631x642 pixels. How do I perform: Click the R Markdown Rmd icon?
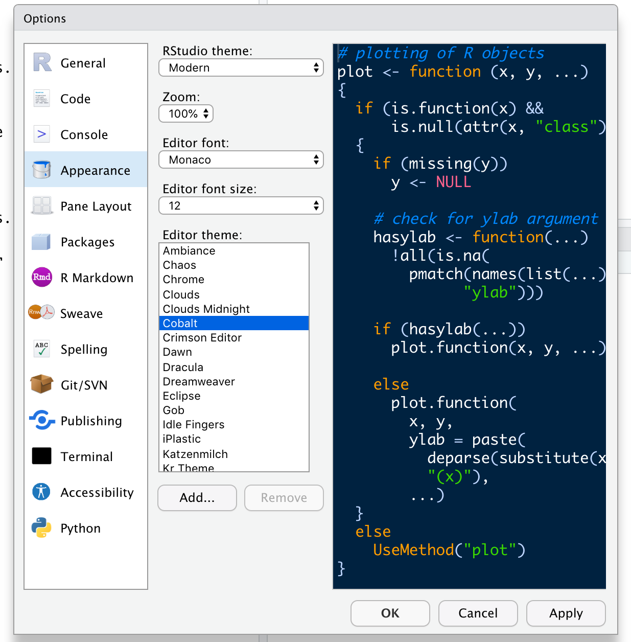(42, 277)
